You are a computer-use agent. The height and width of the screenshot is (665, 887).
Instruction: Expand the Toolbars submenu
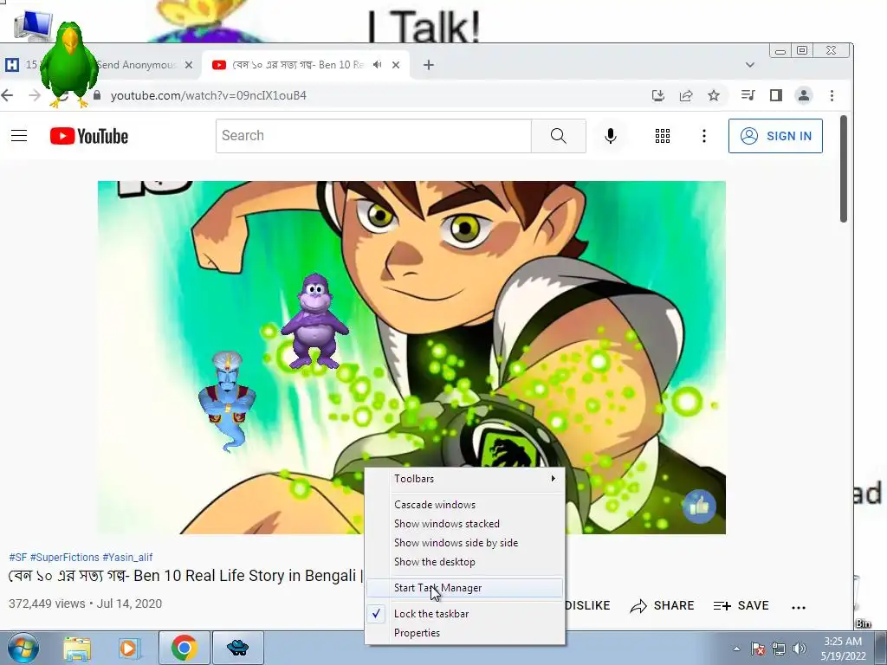465,479
